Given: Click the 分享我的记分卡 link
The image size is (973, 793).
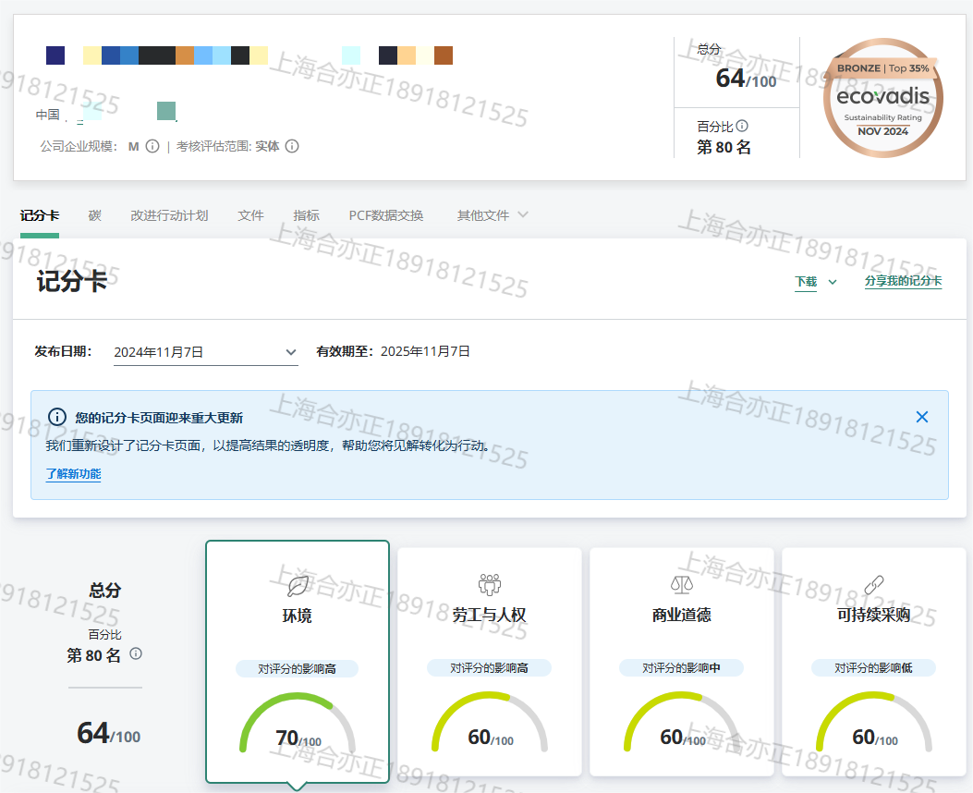Looking at the screenshot, I should [903, 282].
